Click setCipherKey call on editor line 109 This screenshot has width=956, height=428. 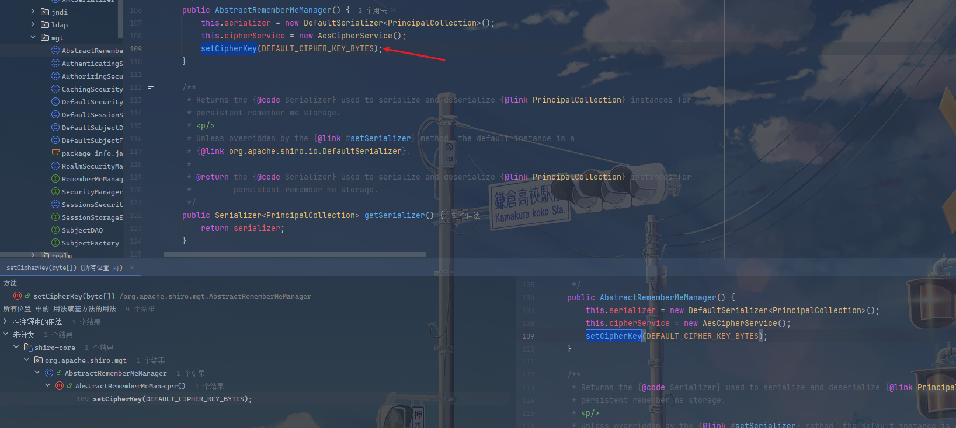coord(228,49)
